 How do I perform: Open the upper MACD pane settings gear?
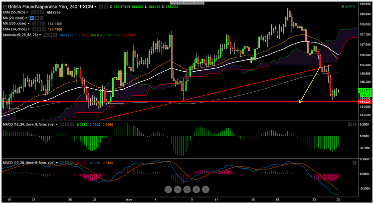[x=67, y=125]
